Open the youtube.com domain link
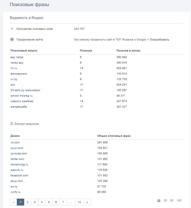 coord(19,154)
